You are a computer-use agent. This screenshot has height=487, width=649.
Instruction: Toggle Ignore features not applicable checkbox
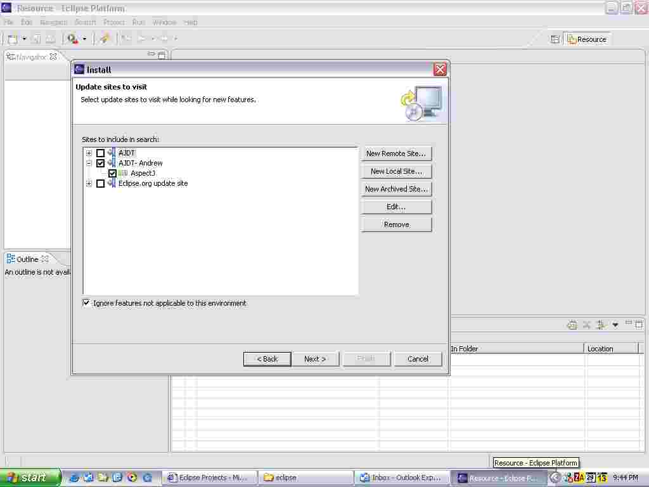86,303
